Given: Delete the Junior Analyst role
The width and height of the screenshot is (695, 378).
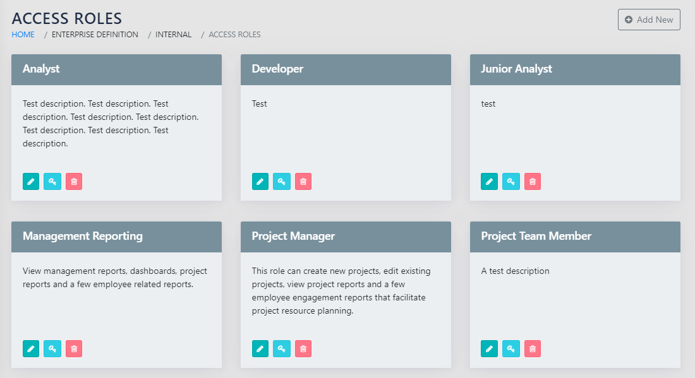Looking at the screenshot, I should pyautogui.click(x=533, y=182).
